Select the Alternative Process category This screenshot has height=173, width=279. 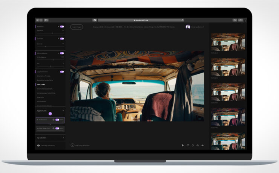pos(44,76)
